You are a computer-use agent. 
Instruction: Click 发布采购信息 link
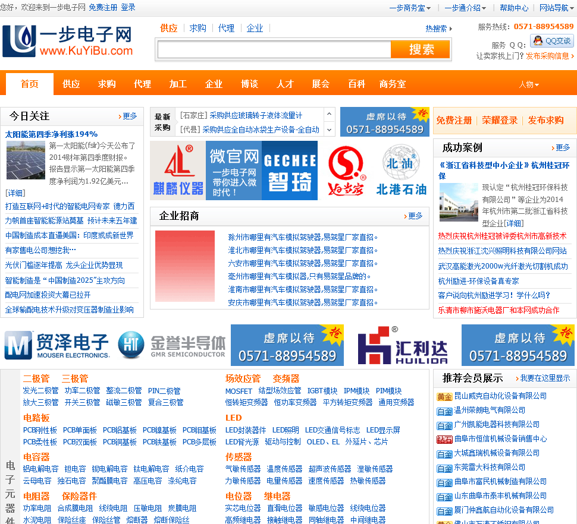point(550,56)
